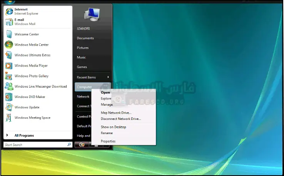Viewport: 284px width, 176px height.
Task: Open Windows Ultimate Extras icon
Action: click(x=8, y=55)
